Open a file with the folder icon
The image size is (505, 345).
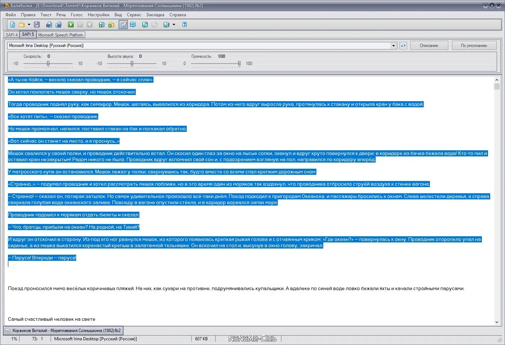22,25
